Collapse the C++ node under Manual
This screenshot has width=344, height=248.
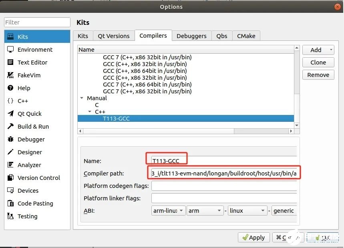point(90,111)
